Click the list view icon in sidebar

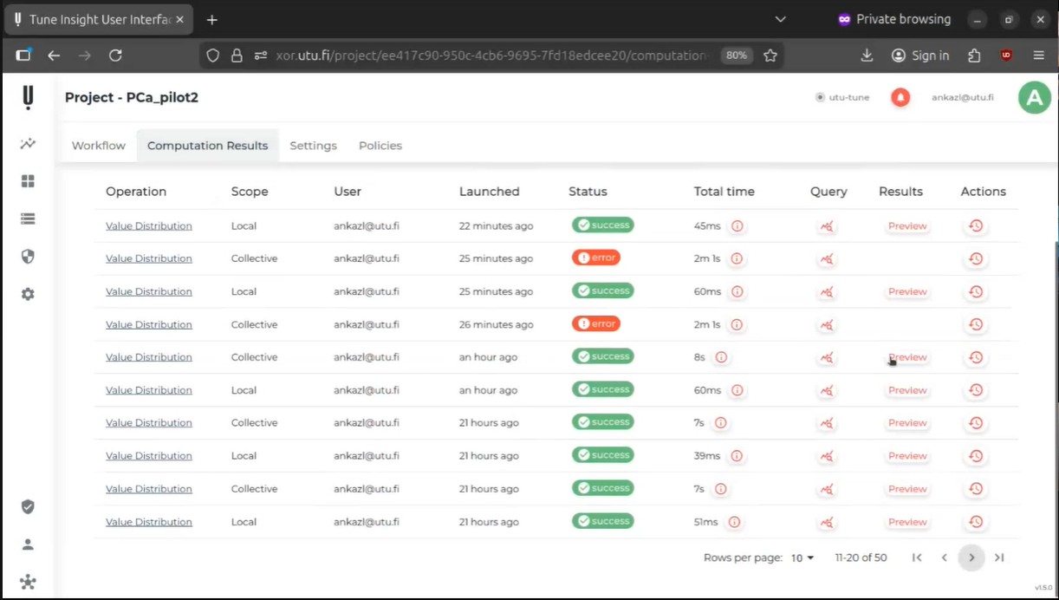click(28, 218)
